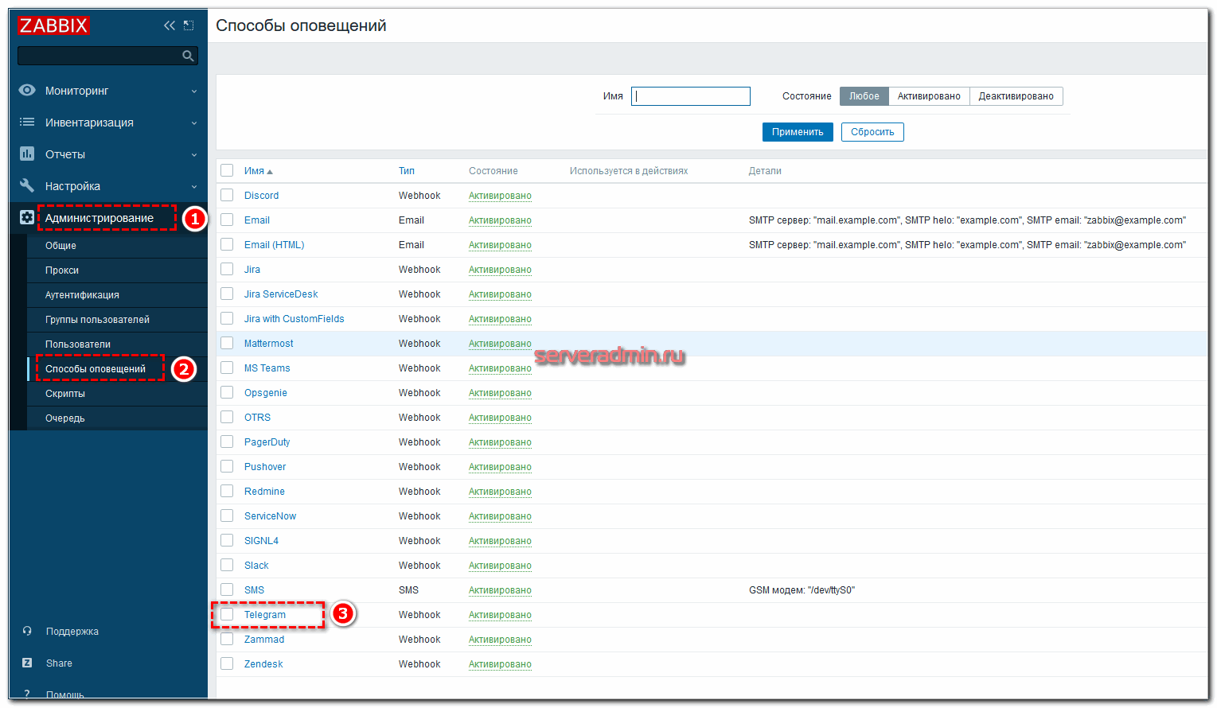Screen dimensions: 1217x708
Task: Click the Zabbix logo
Action: point(53,25)
